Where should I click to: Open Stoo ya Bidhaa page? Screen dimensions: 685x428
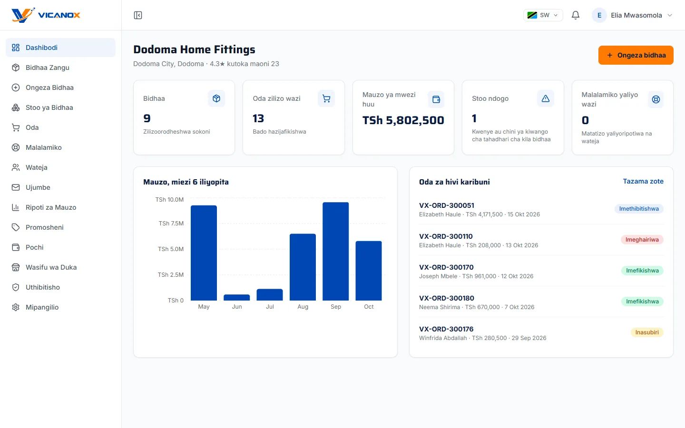point(60,107)
